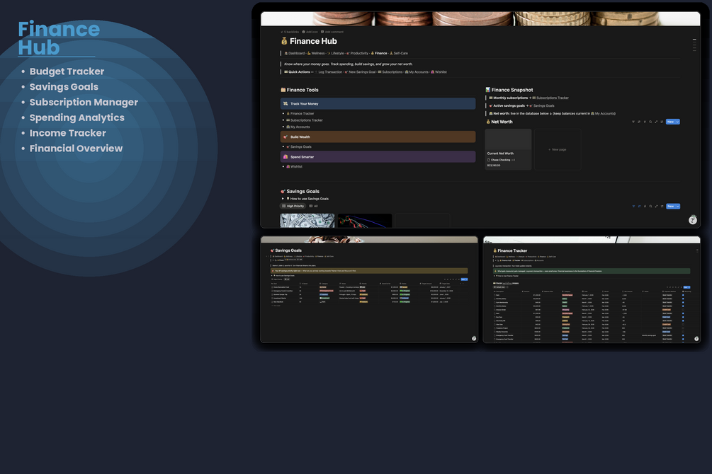The width and height of the screenshot is (712, 474).
Task: Open Subscriptions from Quick Actions
Action: point(390,72)
